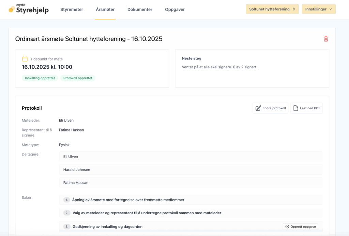The height and width of the screenshot is (236, 349).
Task: Click the pencil icon in Endre protokoll
Action: click(258, 108)
